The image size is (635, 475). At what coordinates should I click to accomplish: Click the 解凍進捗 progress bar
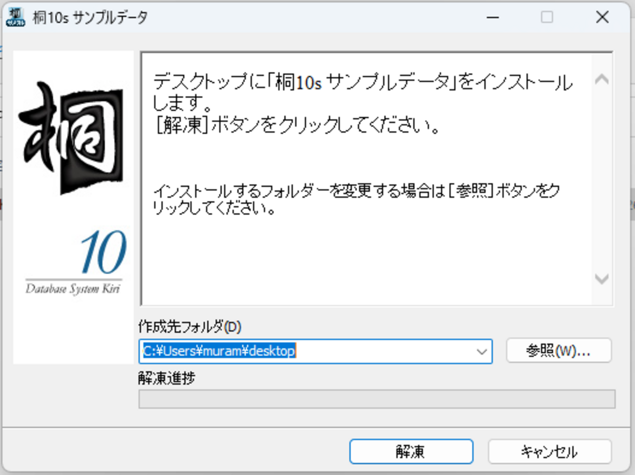[x=377, y=399]
